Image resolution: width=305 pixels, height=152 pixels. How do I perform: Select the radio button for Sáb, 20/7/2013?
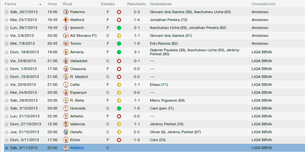click(7, 12)
